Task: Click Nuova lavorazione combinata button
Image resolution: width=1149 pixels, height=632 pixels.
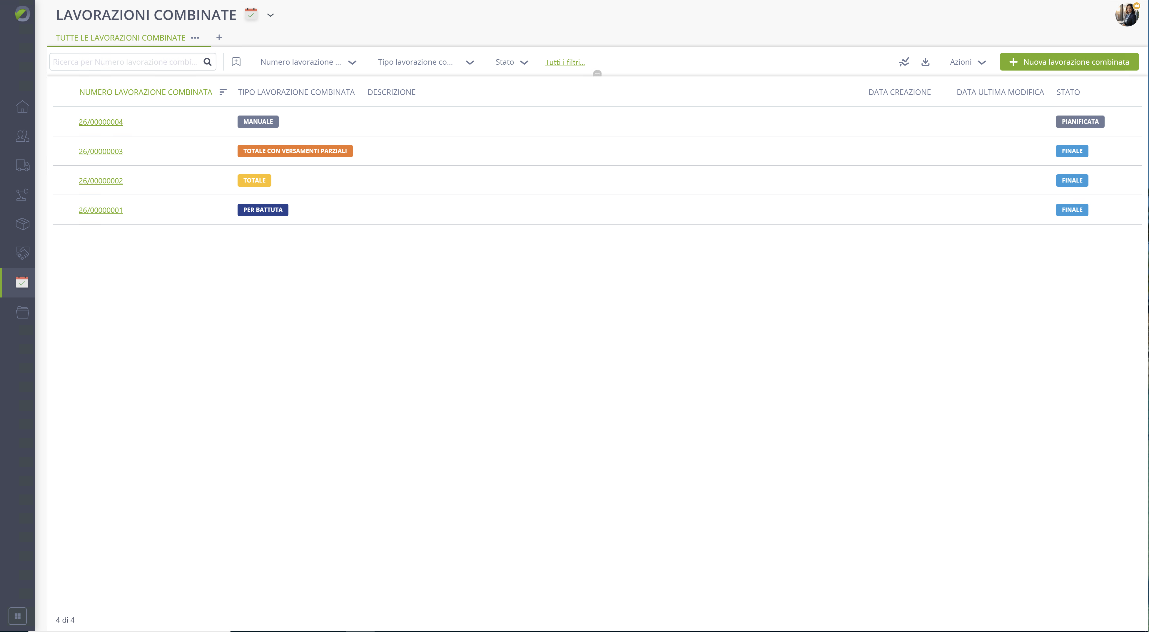Action: (1069, 62)
